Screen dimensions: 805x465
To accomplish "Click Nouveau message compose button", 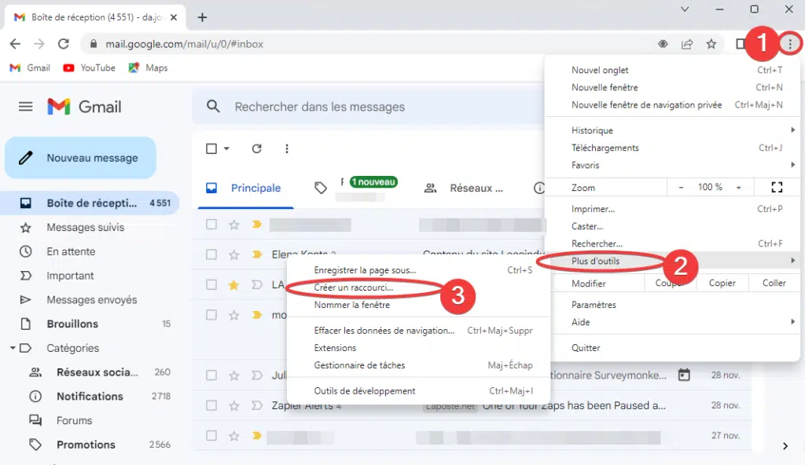I will [81, 158].
